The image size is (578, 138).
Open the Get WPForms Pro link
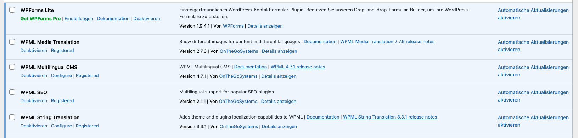[x=40, y=18]
